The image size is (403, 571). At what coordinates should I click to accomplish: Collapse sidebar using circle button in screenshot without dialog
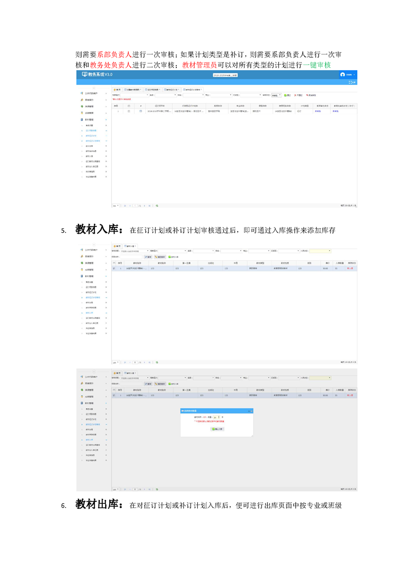coord(94,244)
